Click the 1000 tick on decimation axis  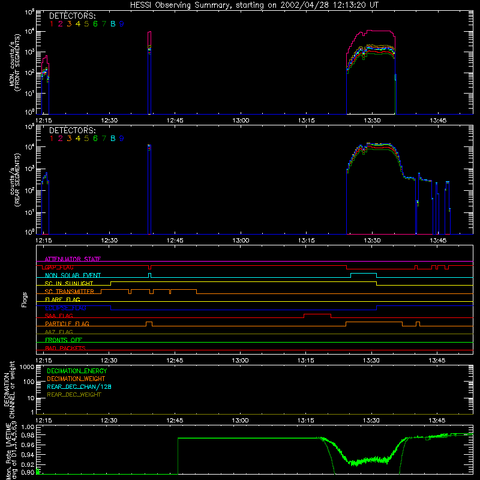(26, 367)
